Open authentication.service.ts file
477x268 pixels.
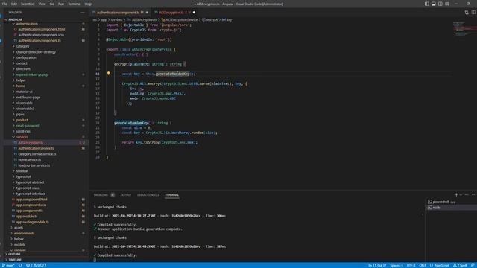coord(36,148)
